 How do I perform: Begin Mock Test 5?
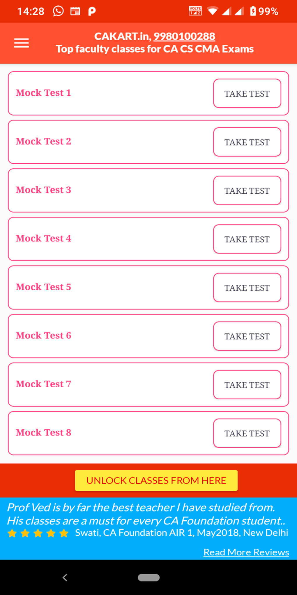coord(247,288)
